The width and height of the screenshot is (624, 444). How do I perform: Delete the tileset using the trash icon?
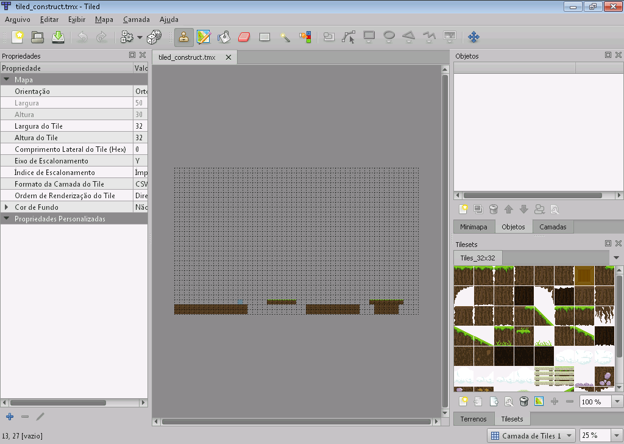(523, 401)
